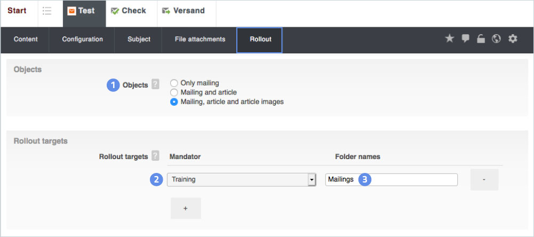Open the Subject tab
Viewport: 534px width, 237px height.
pos(139,39)
